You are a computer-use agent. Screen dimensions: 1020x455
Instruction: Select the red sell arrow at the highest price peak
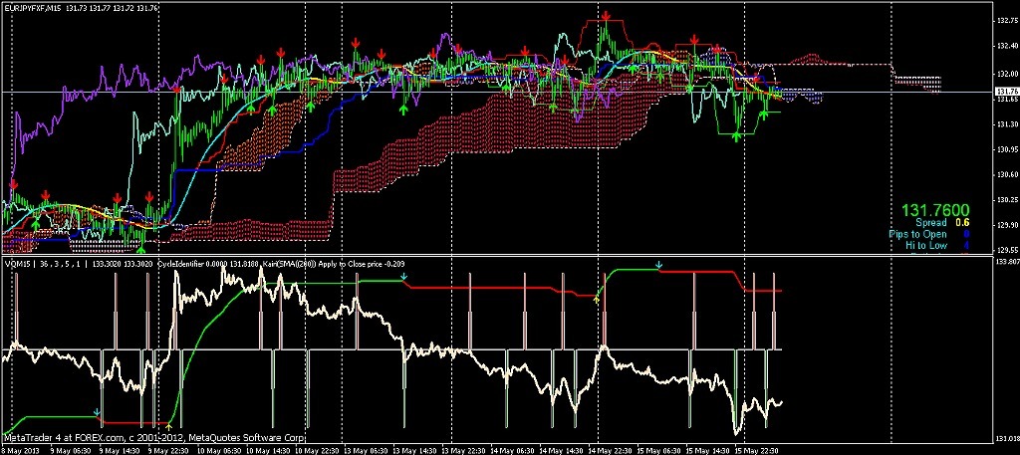pos(607,16)
